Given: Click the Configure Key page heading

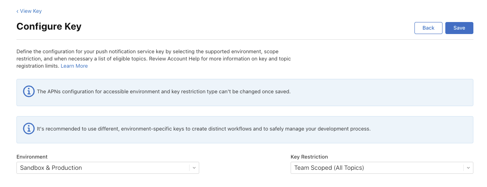Looking at the screenshot, I should click(49, 27).
